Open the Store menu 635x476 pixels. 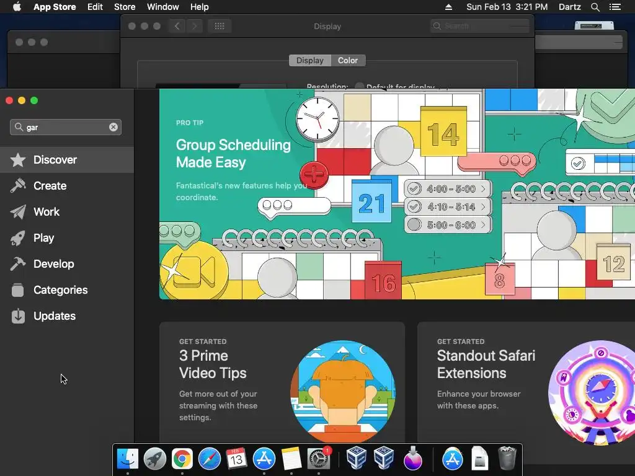[124, 7]
